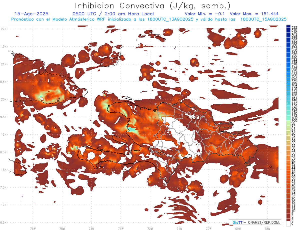Image resolution: width=300 pixels, height=232 pixels.
Task: Click the '71W' longitude label
Action: pos(179,228)
